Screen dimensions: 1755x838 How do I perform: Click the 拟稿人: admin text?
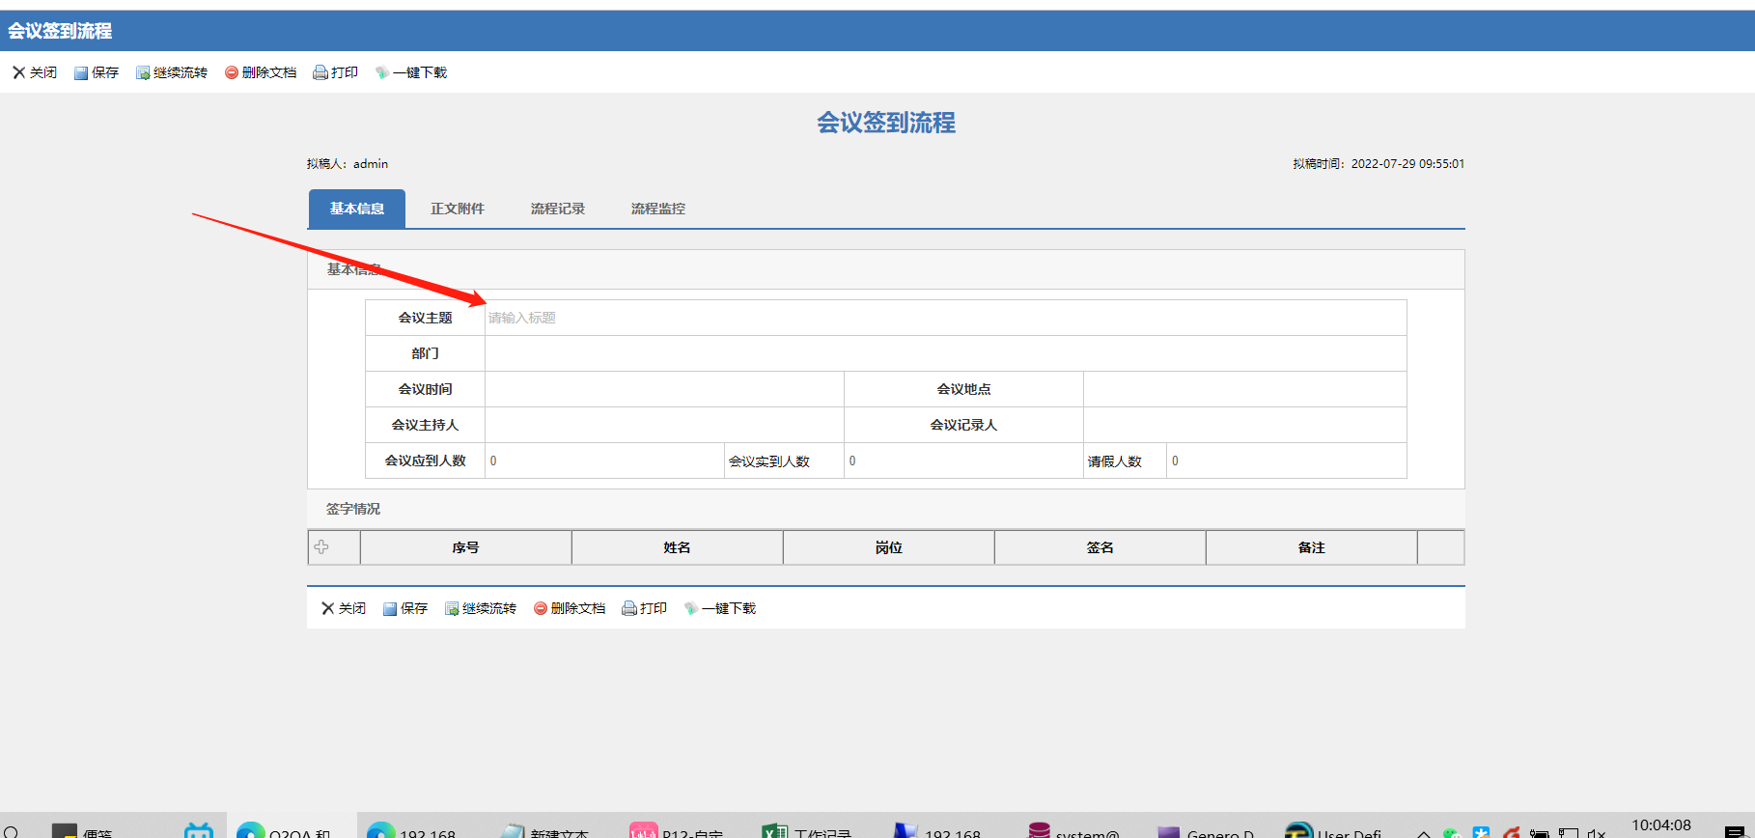(x=348, y=164)
